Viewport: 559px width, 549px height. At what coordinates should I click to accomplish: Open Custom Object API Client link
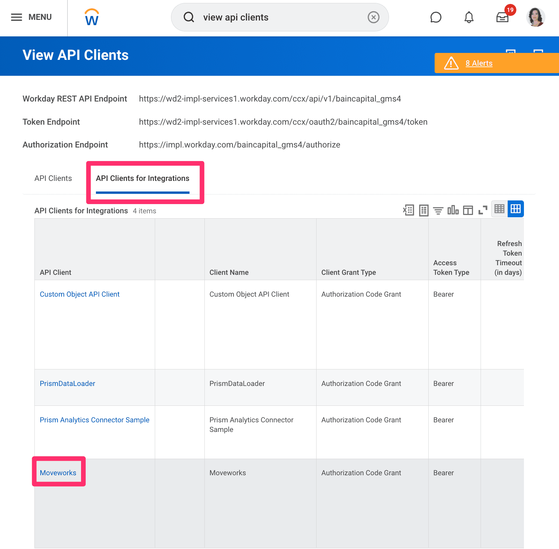pos(80,294)
